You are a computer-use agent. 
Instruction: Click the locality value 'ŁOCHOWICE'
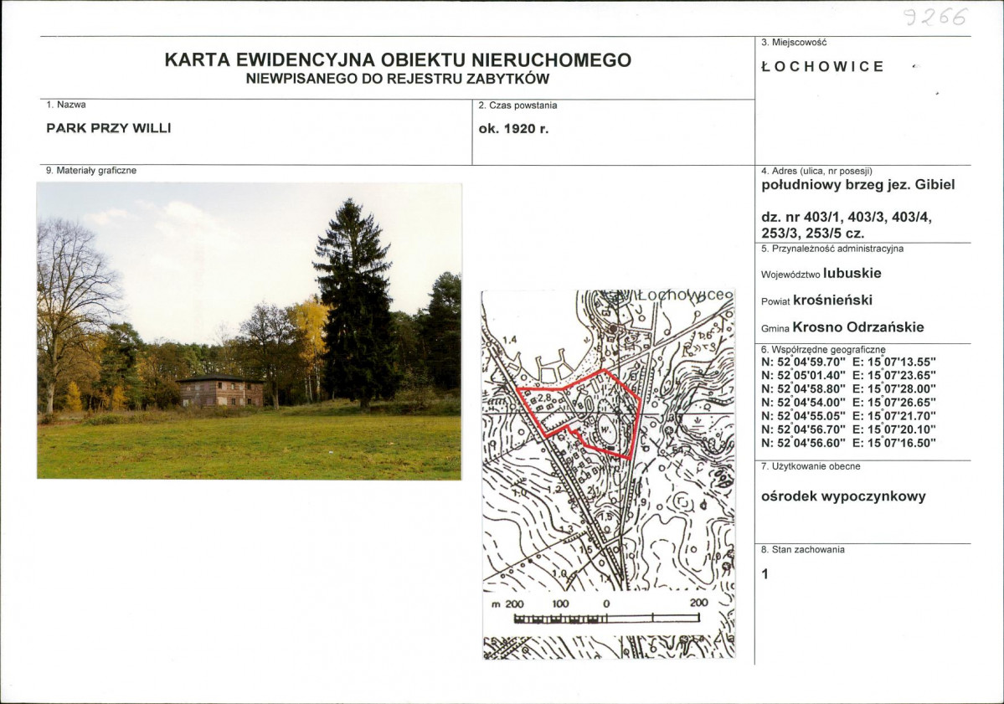point(823,67)
